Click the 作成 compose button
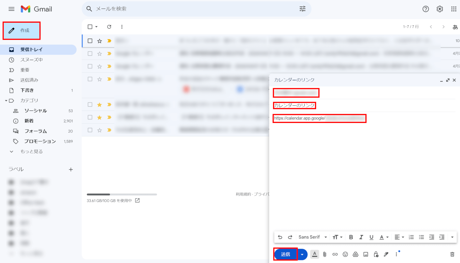Viewport: 460px width, 263px height. pyautogui.click(x=21, y=31)
